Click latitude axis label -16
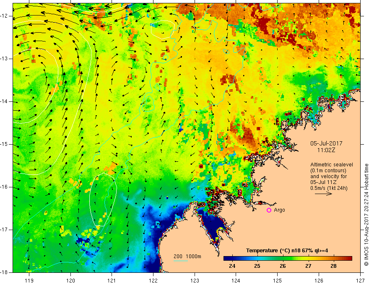 [5, 187]
